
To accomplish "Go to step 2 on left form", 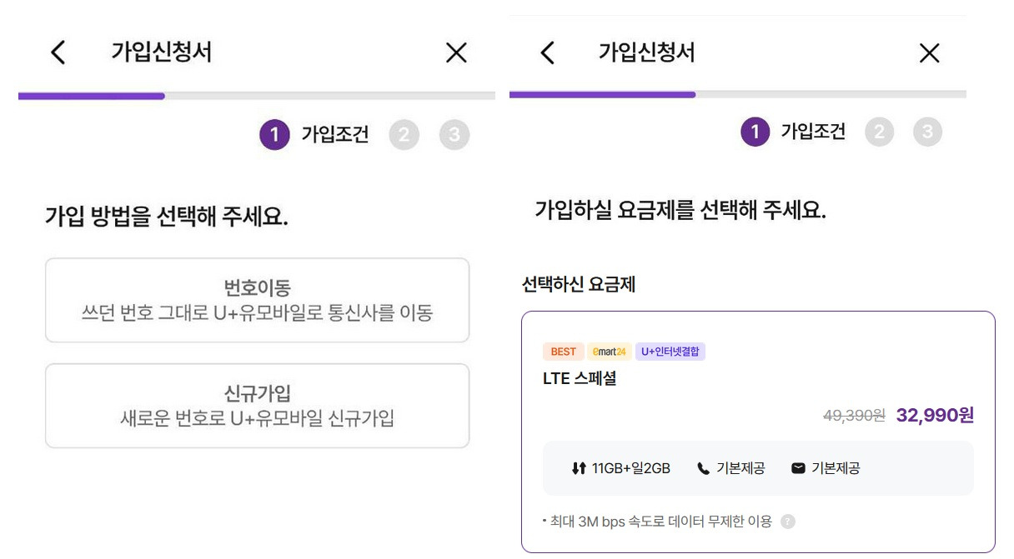I will [404, 134].
